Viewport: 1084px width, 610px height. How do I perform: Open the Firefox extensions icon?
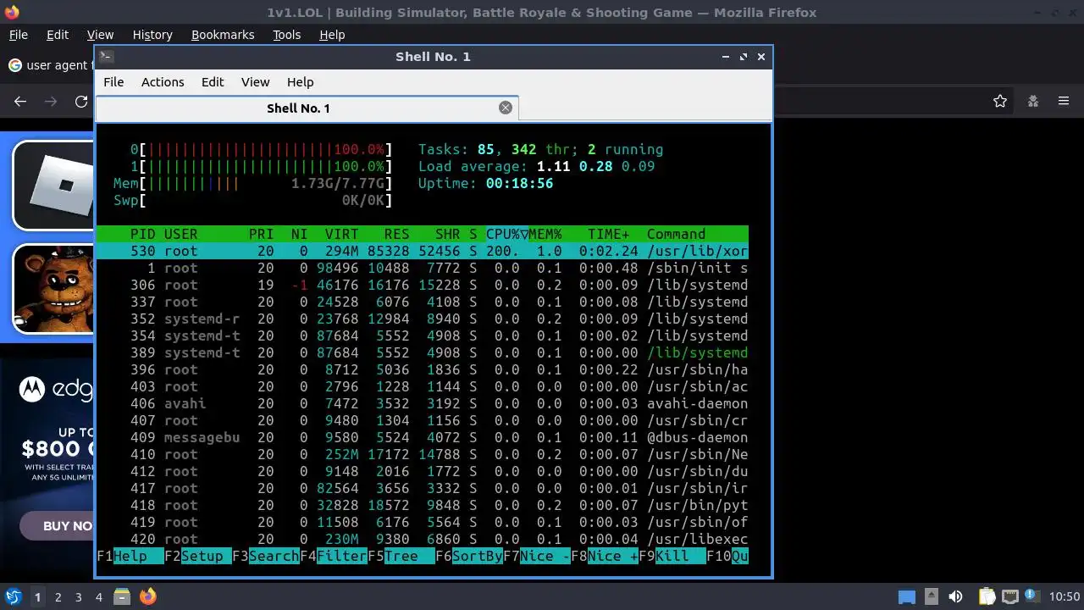coord(1032,101)
